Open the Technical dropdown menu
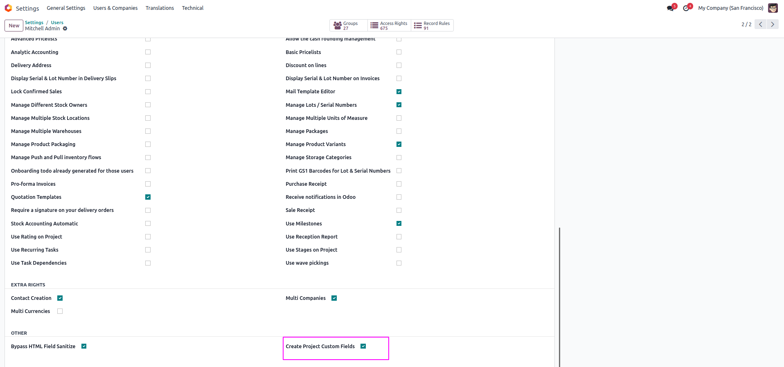The image size is (784, 367). pos(192,8)
